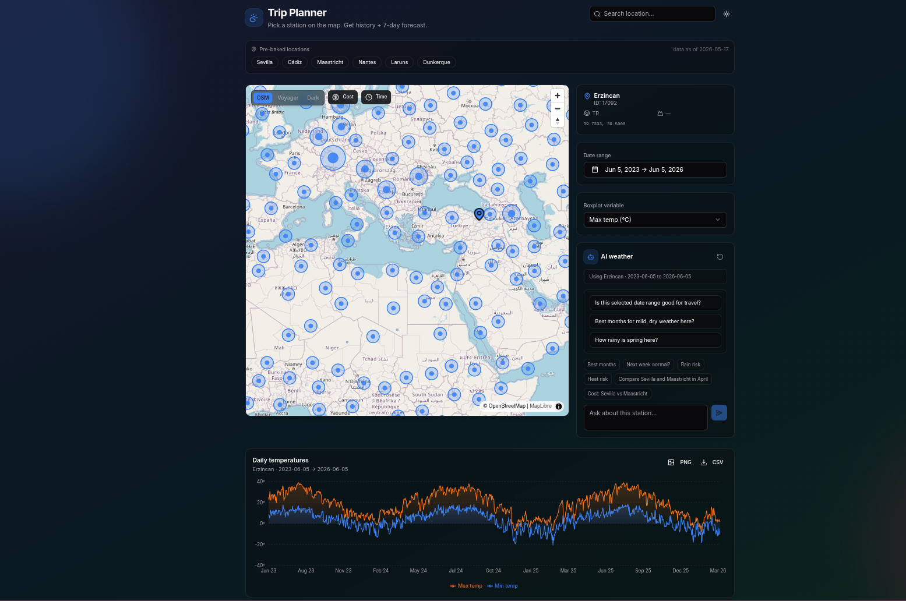The height and width of the screenshot is (601, 906).
Task: Open the date range picker
Action: (655, 169)
